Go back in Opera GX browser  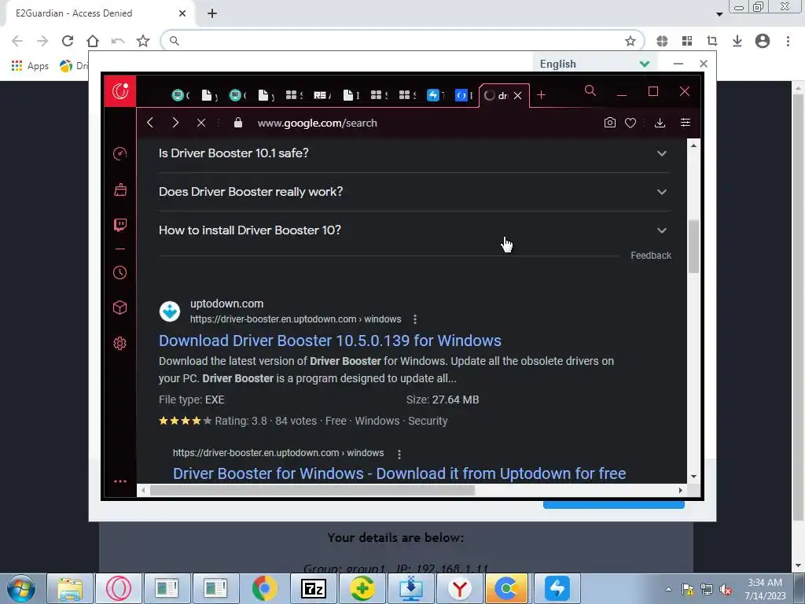point(150,123)
